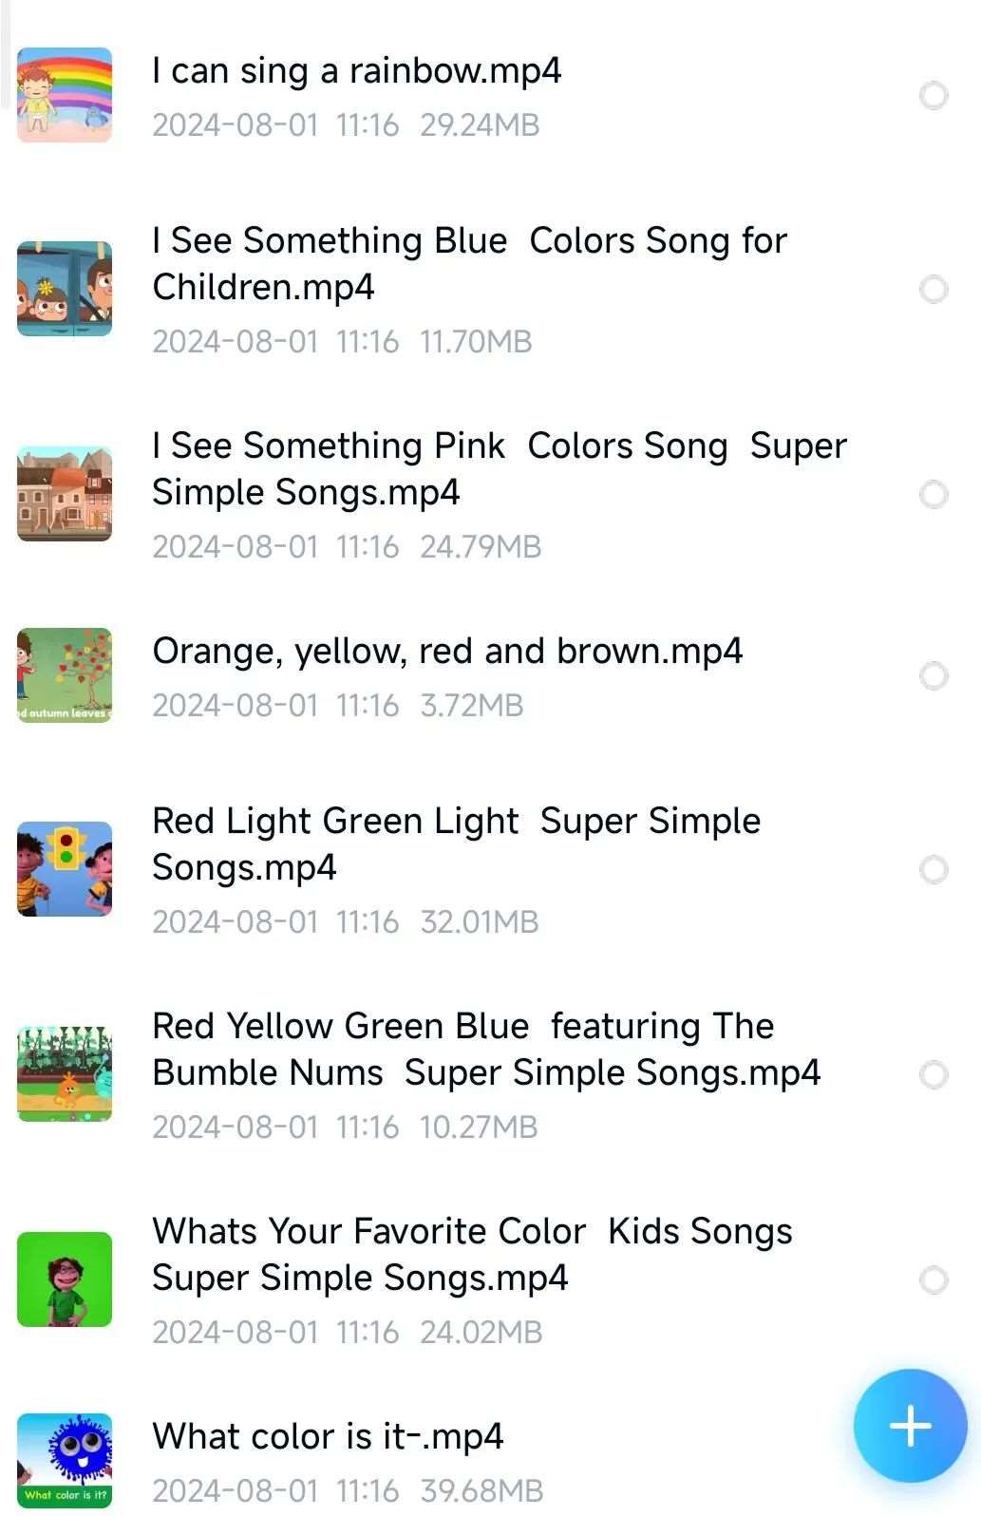This screenshot has width=981, height=1516.
Task: Tap the blue plus add button
Action: coord(910,1425)
